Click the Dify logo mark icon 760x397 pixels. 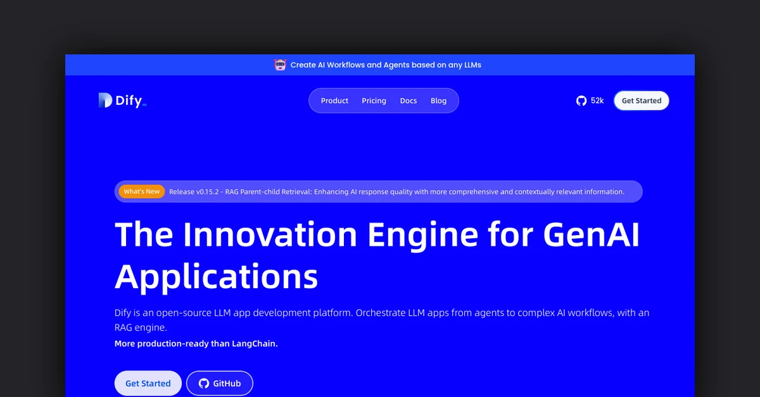coord(105,101)
